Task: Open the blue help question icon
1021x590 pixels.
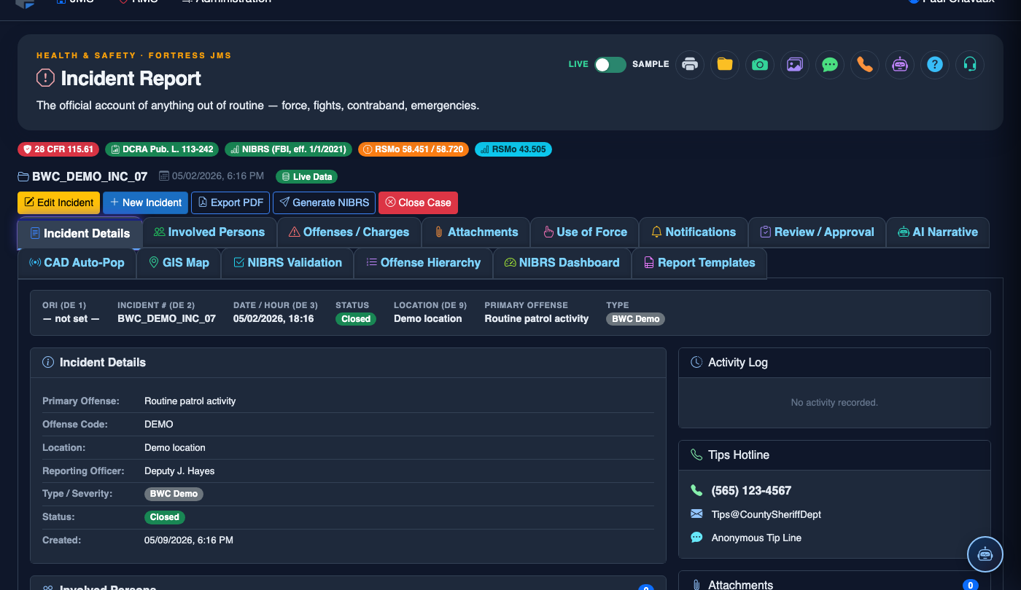Action: tap(935, 64)
